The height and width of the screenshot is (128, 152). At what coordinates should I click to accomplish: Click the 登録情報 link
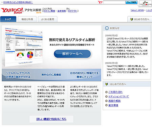pyautogui.click(x=61, y=11)
